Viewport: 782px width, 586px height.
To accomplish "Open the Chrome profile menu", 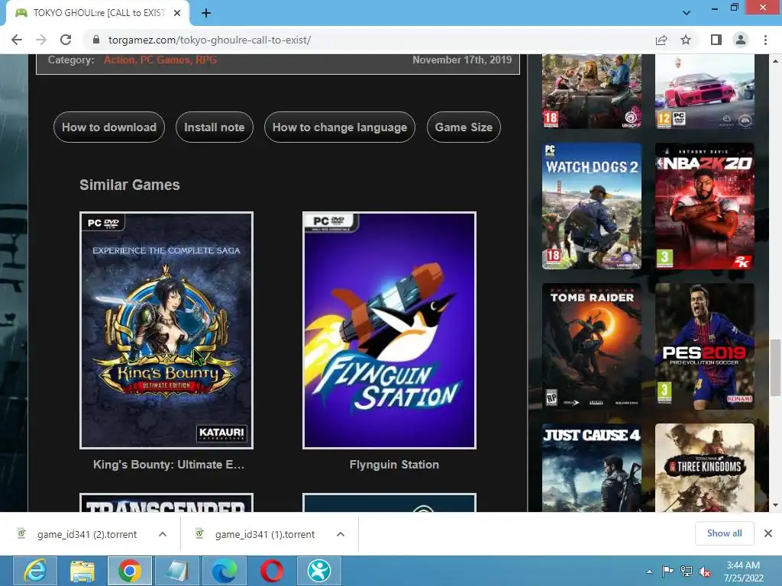I will [x=741, y=40].
